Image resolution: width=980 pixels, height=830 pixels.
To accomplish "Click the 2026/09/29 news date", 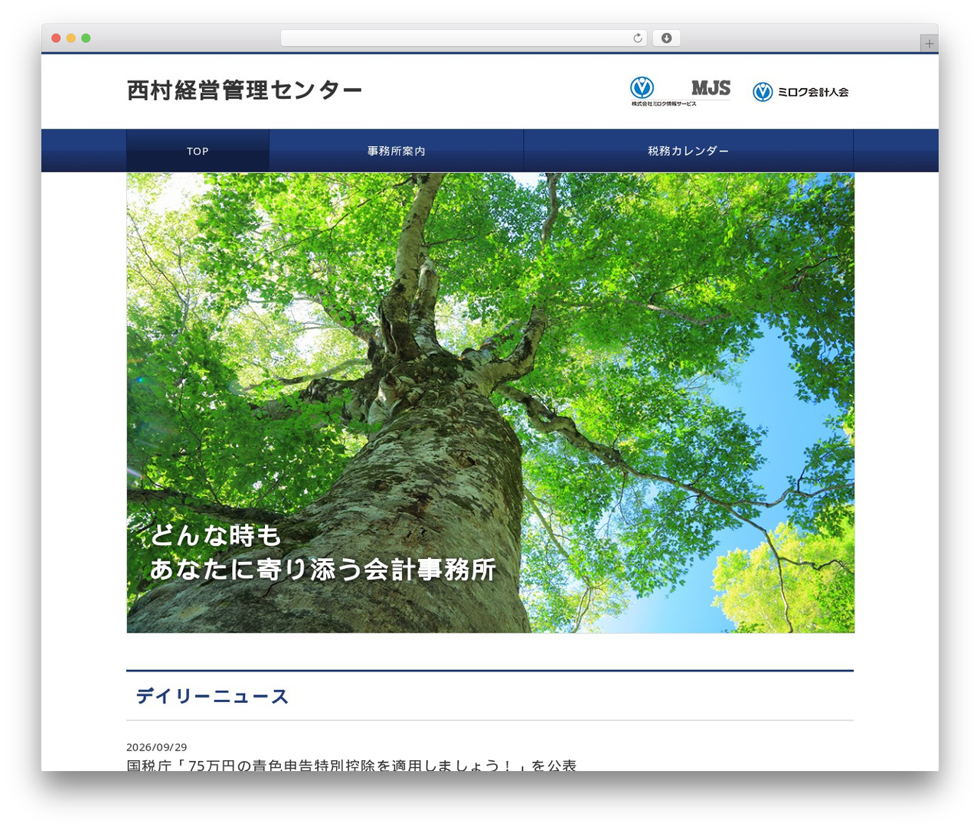I will tap(157, 747).
